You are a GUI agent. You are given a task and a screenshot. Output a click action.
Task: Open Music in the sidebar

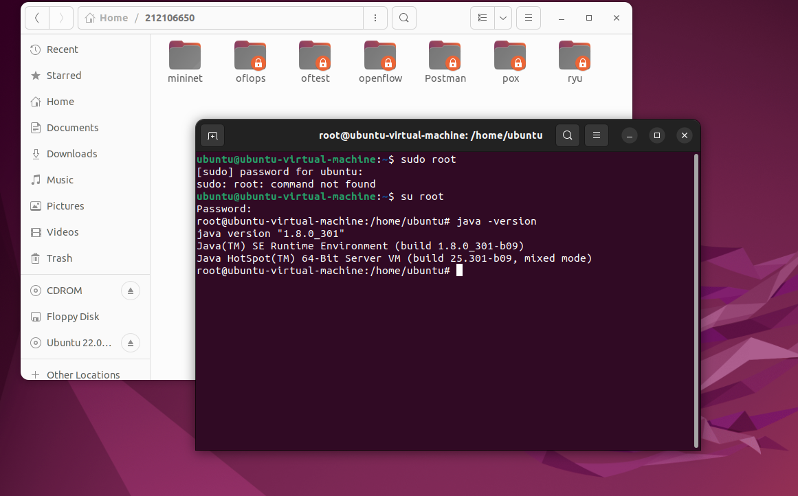85,180
